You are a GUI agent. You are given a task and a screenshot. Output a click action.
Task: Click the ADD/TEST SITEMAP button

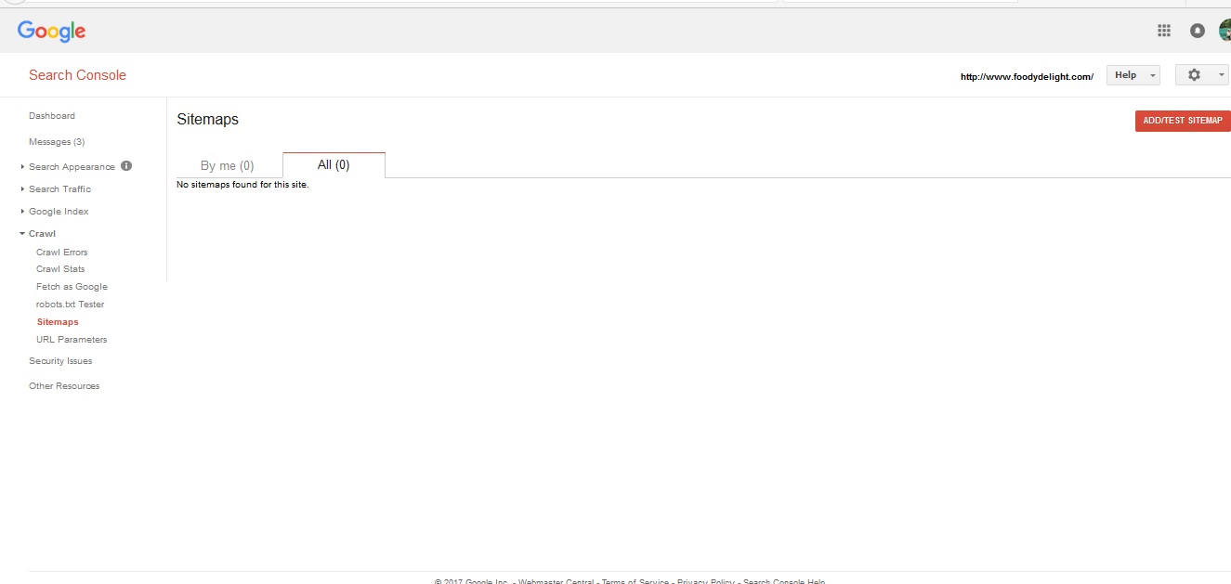(1183, 121)
